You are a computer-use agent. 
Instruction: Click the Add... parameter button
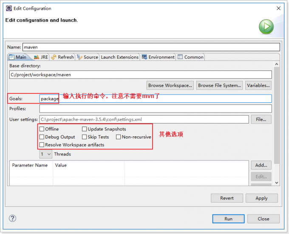tap(261, 165)
